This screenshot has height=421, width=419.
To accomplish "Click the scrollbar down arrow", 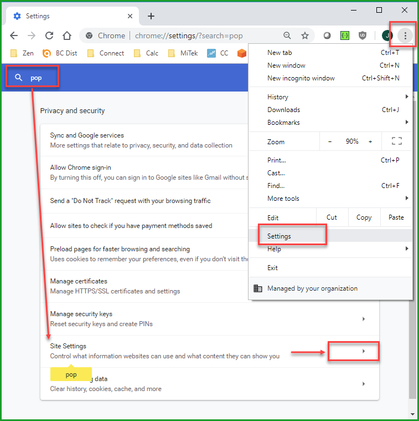I will pyautogui.click(x=412, y=414).
